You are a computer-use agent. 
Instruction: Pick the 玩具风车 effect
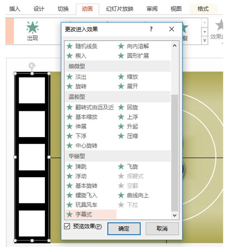(82, 205)
